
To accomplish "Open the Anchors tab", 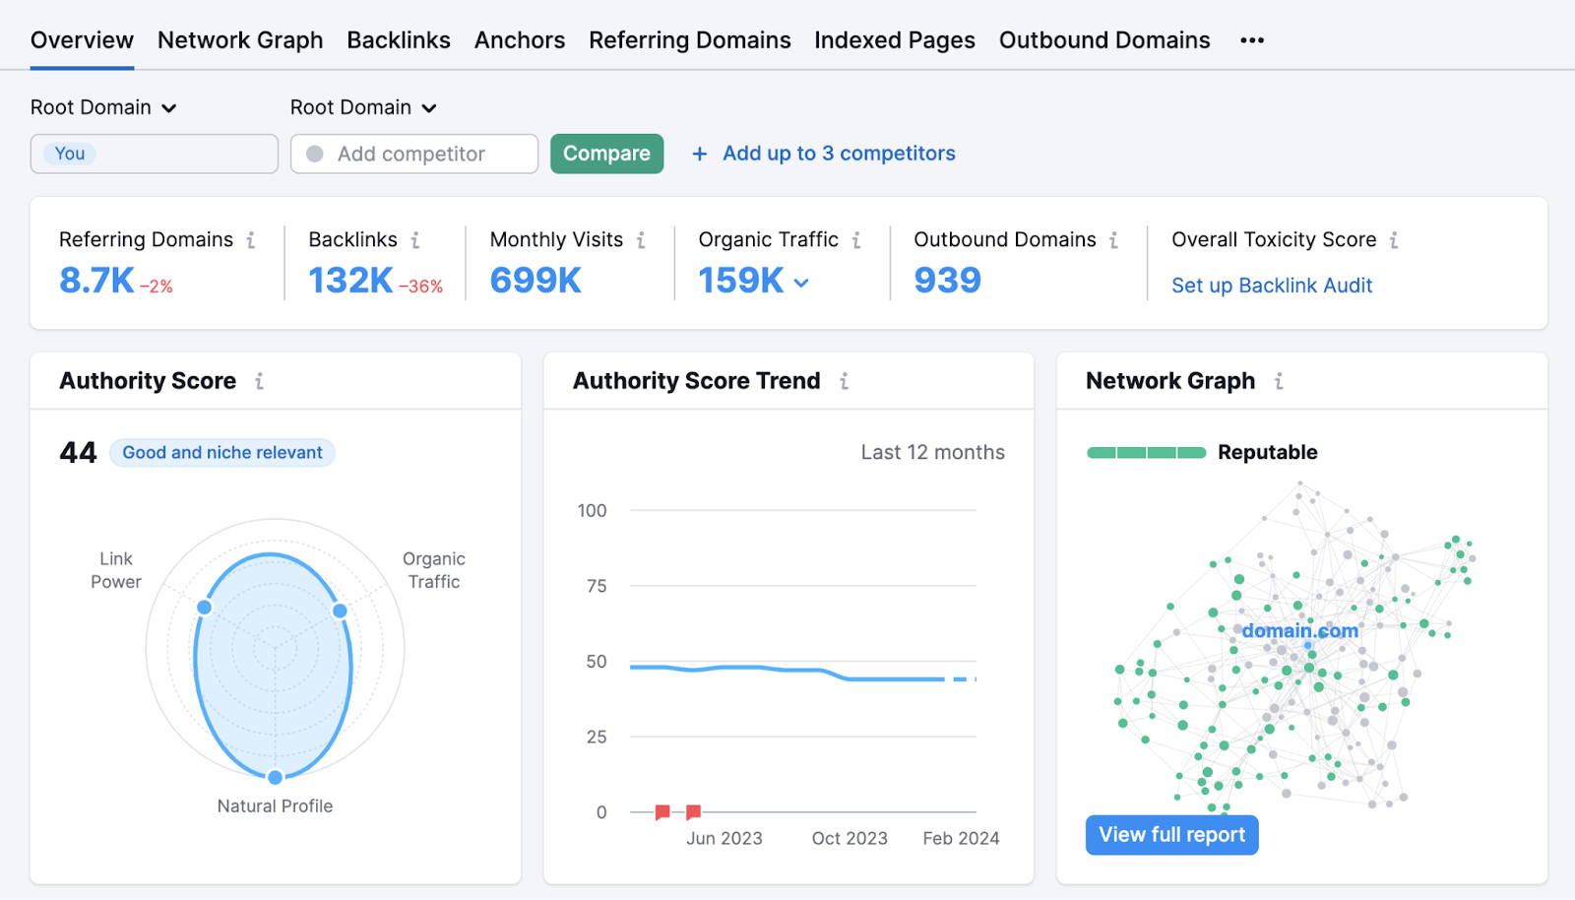I will point(520,40).
